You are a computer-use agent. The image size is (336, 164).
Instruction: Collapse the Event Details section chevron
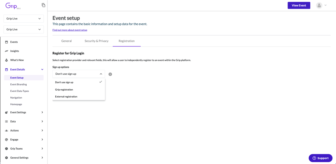[42, 69]
